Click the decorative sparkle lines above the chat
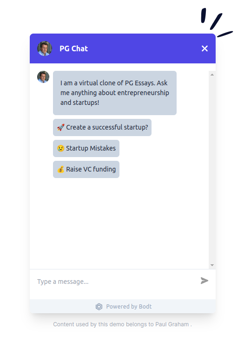The image size is (244, 344). pos(216,22)
